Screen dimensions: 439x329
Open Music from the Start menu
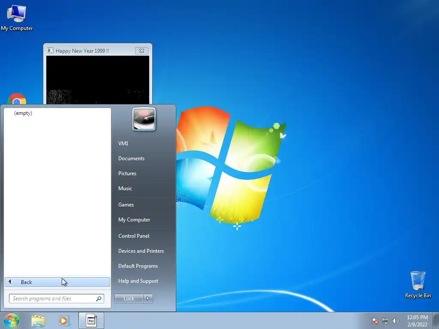[x=125, y=188]
